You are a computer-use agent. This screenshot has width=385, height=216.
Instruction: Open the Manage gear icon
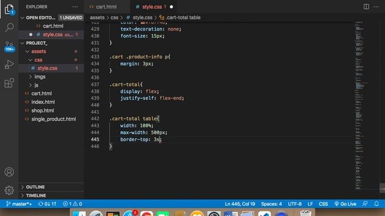pos(9,190)
